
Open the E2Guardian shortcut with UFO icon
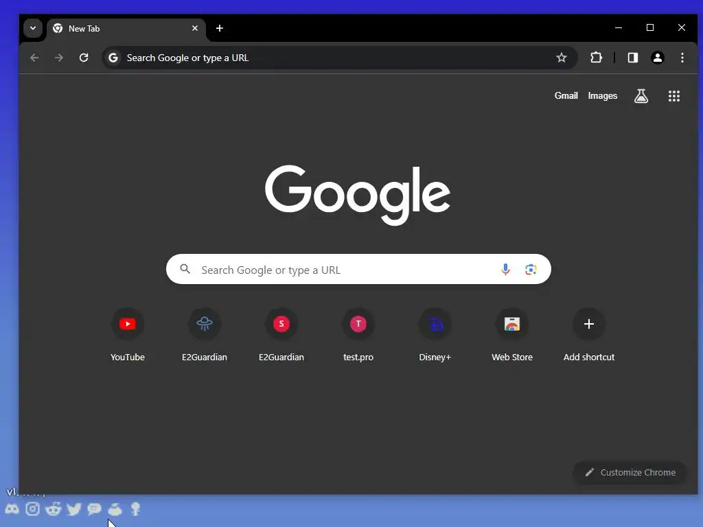205,335
